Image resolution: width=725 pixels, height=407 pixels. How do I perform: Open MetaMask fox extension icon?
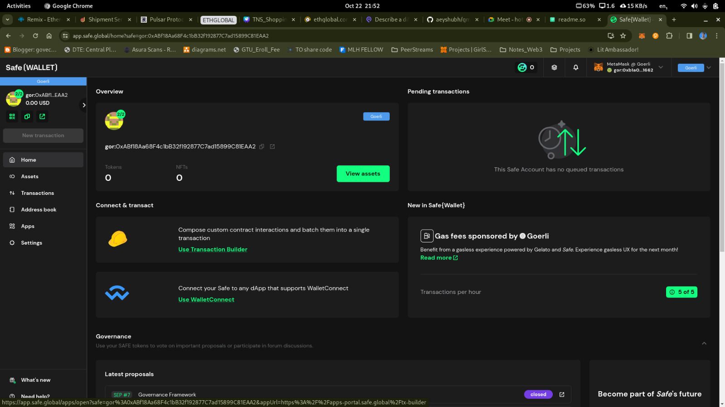642,36
